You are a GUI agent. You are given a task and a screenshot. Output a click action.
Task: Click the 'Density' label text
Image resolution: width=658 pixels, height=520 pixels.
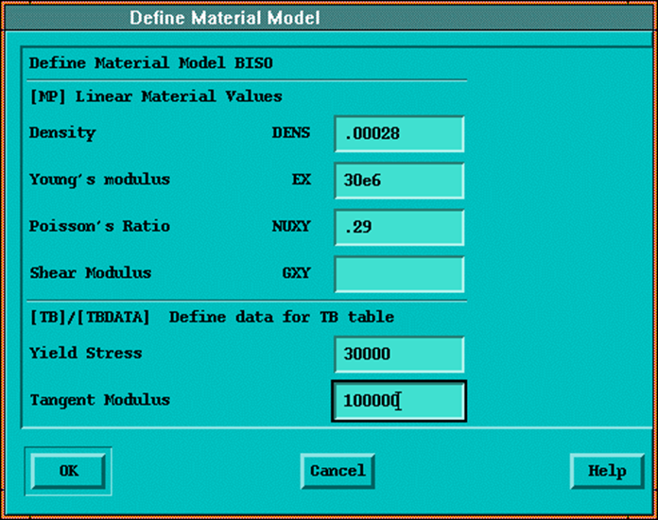click(x=62, y=133)
